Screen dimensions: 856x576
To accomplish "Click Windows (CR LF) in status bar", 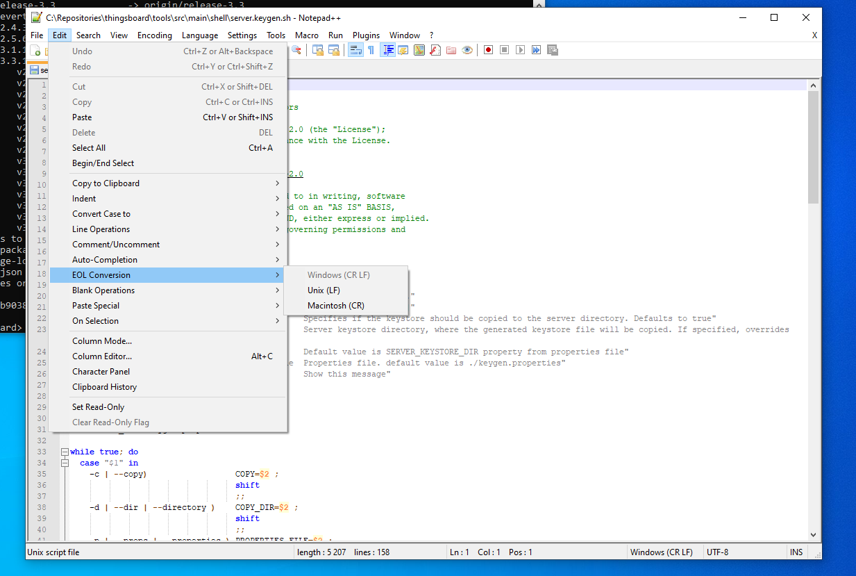I will point(661,552).
